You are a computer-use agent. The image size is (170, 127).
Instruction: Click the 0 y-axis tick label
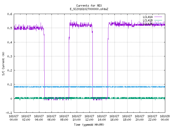11,99
